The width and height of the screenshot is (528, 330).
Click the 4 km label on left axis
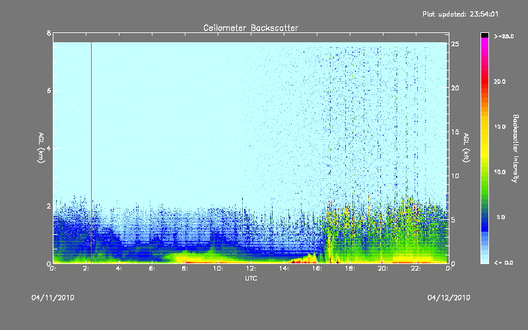pos(49,148)
